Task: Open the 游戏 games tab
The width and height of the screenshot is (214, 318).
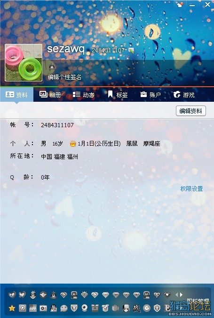Action: pos(184,95)
